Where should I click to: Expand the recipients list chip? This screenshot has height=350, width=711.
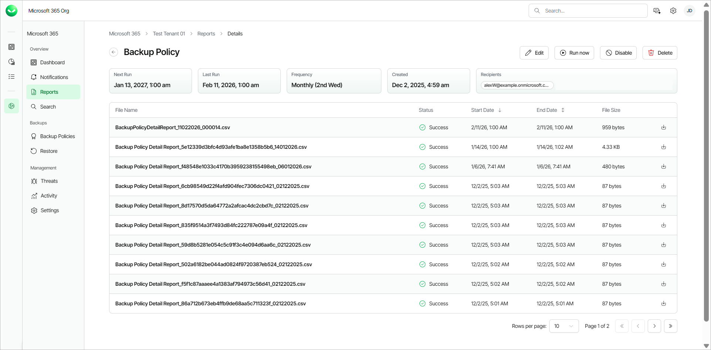517,85
